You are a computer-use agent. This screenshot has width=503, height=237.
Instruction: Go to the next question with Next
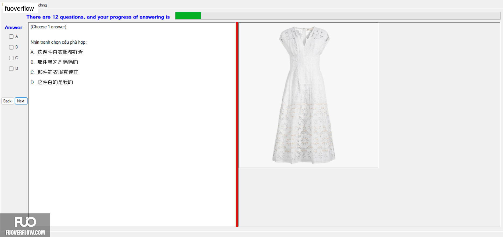click(21, 101)
